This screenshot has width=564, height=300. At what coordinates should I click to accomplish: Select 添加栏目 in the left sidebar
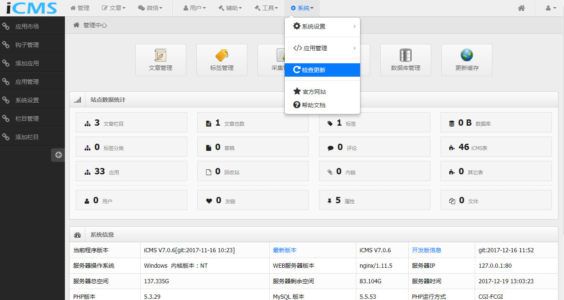point(32,137)
